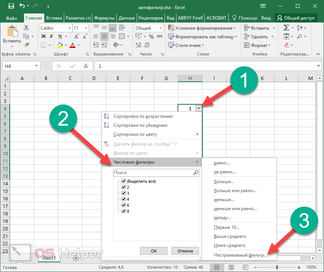Click the Поиск search field
324x272 pixels.
coord(152,173)
